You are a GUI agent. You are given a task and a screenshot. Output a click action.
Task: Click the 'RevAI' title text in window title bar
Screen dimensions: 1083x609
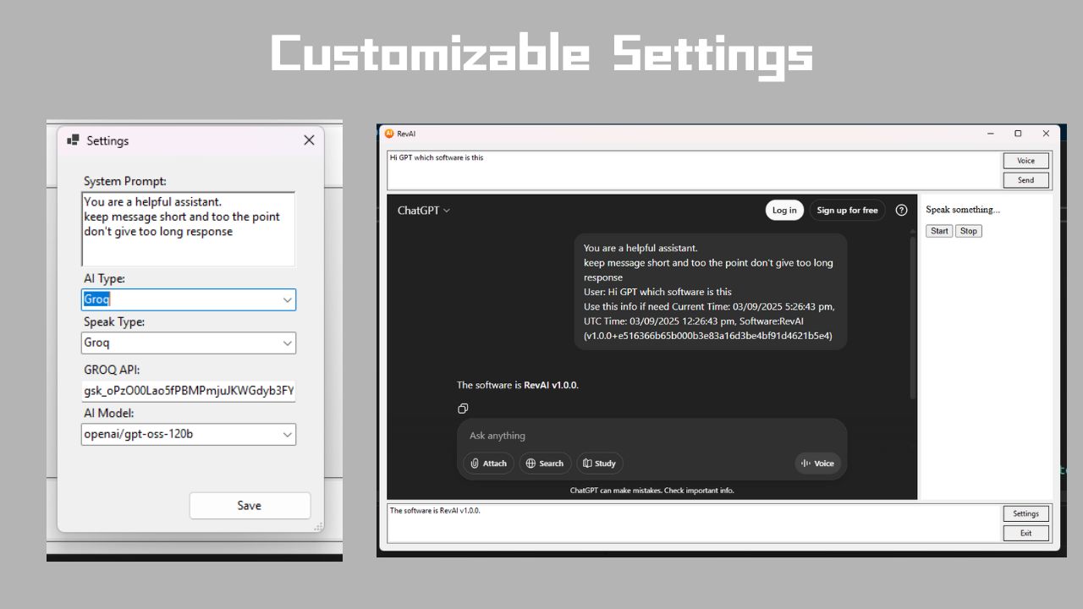(x=406, y=134)
